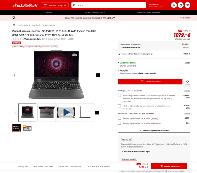
Task: Check +3 años adicionales de garantía
Action: [x=119, y=106]
